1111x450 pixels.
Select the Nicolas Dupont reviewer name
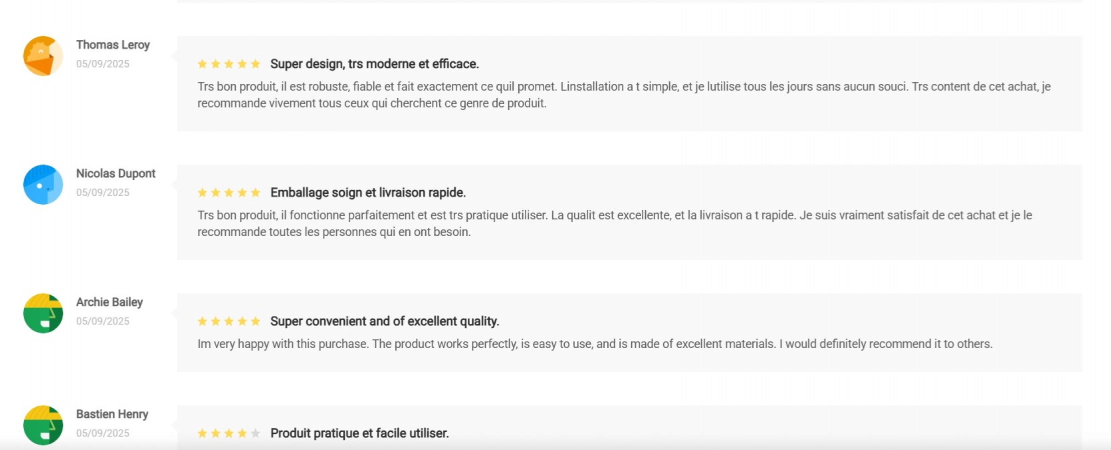pos(115,173)
